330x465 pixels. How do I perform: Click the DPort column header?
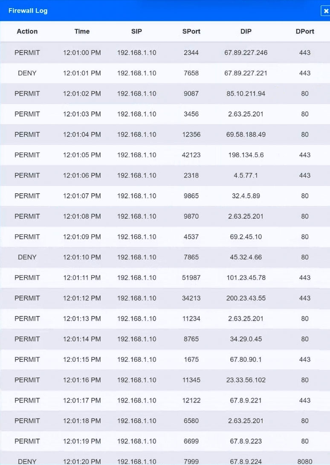pyautogui.click(x=305, y=31)
